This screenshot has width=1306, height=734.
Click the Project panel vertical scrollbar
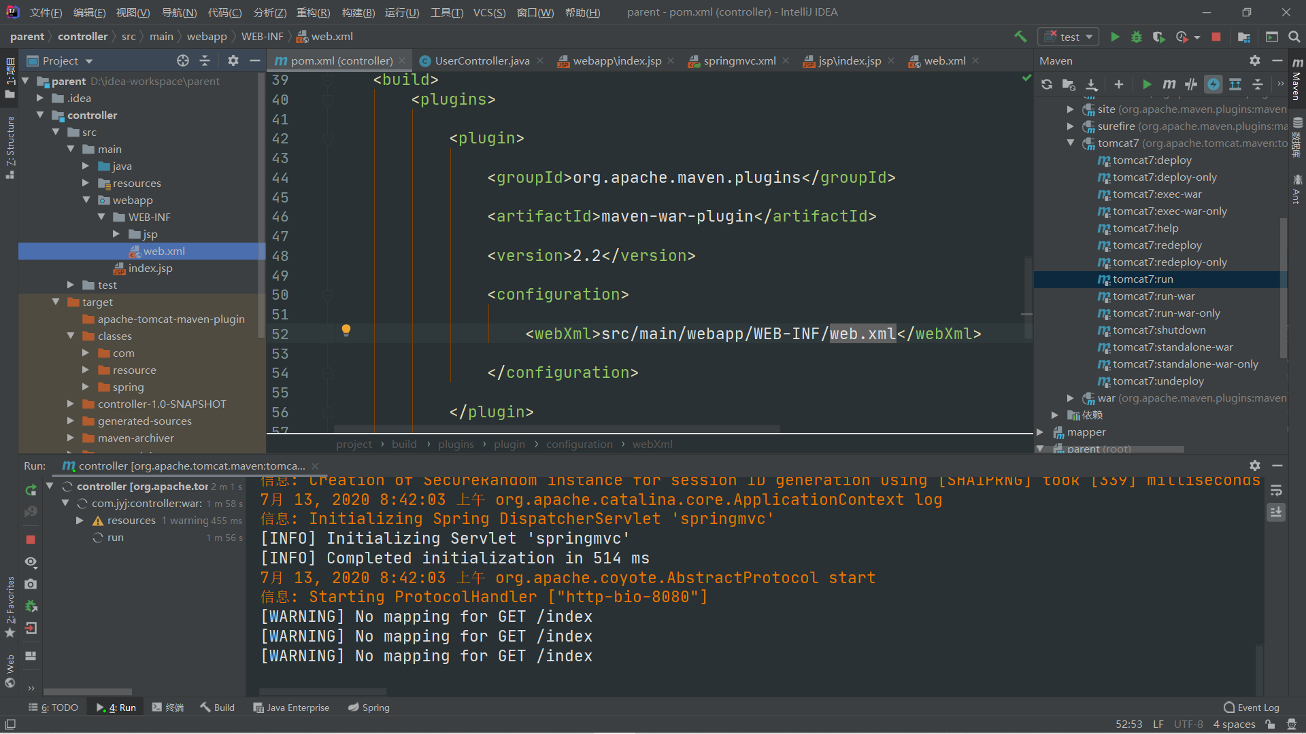pyautogui.click(x=261, y=204)
